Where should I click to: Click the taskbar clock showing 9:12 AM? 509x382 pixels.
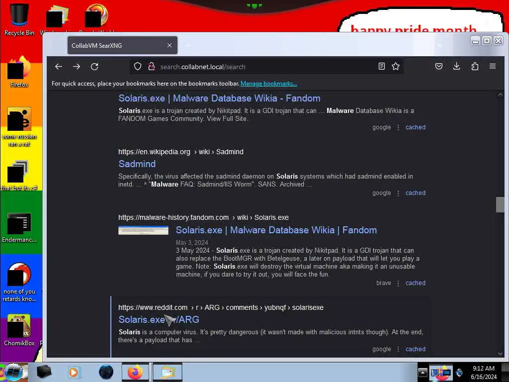pyautogui.click(x=484, y=373)
